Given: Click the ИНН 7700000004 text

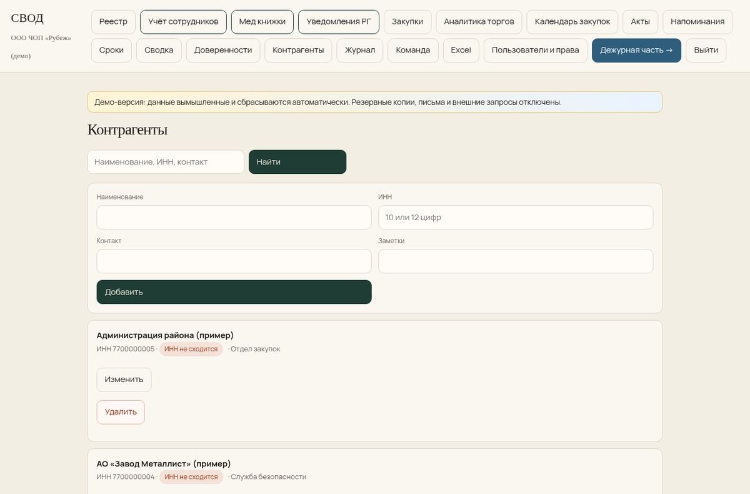Looking at the screenshot, I should (126, 477).
